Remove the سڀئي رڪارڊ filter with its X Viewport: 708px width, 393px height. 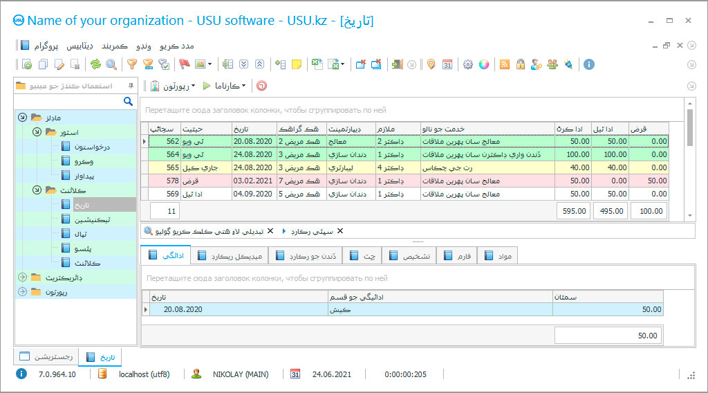[x=340, y=231]
